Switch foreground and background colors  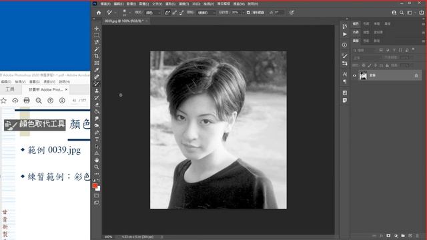(x=99, y=180)
